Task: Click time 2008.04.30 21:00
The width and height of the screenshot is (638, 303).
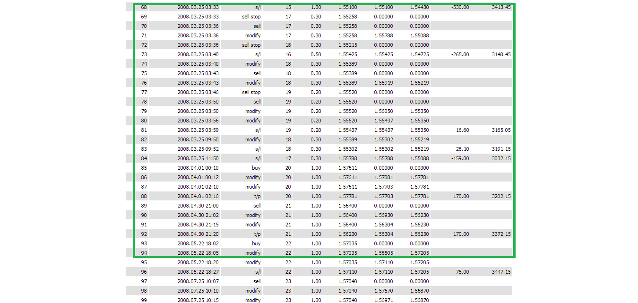Action: click(198, 206)
